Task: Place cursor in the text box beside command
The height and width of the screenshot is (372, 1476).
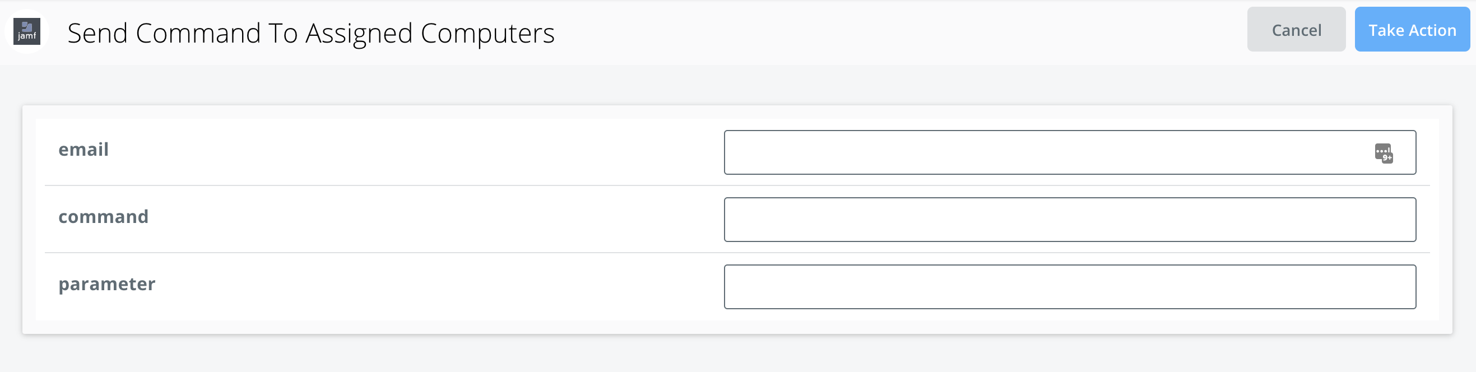Action: (1070, 220)
